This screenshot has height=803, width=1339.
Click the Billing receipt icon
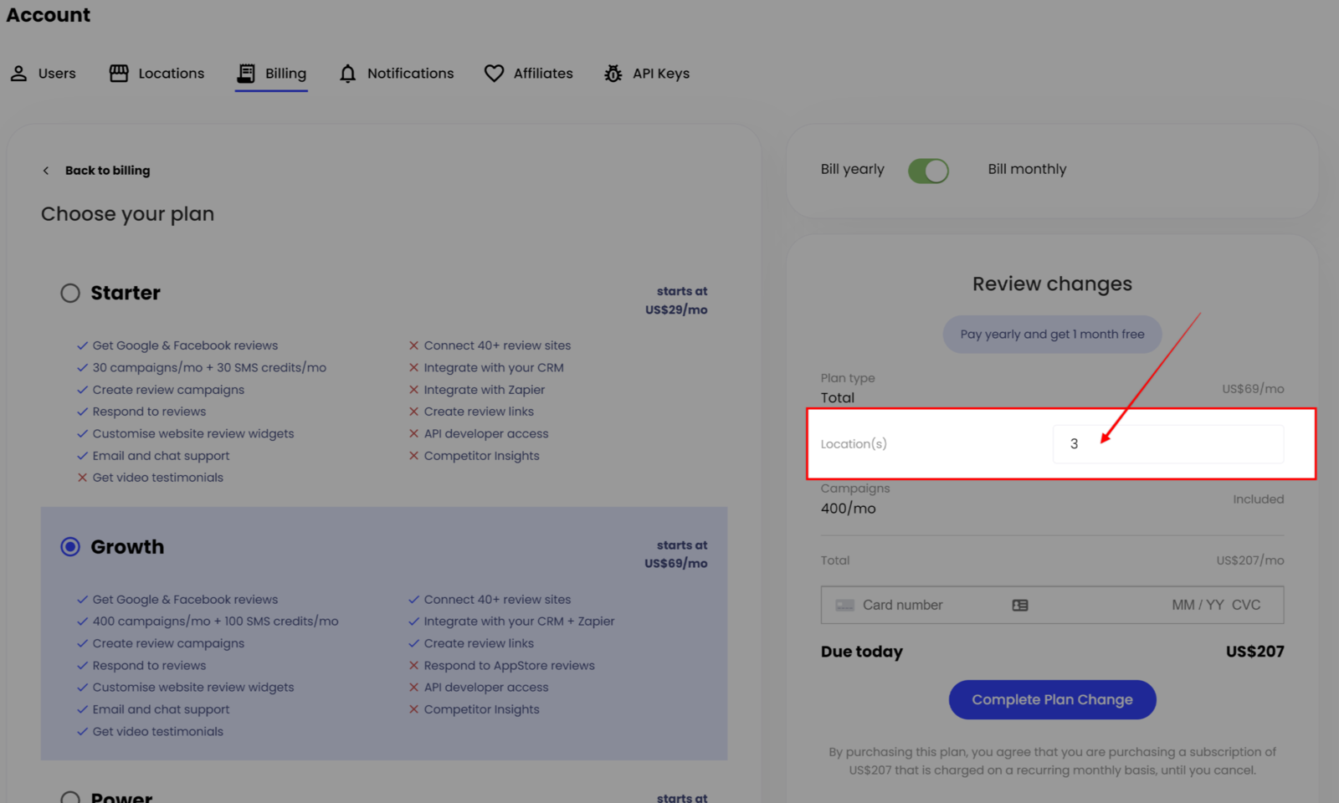pos(246,74)
